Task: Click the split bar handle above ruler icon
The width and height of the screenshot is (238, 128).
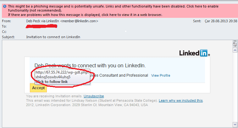Action: click(x=235, y=41)
